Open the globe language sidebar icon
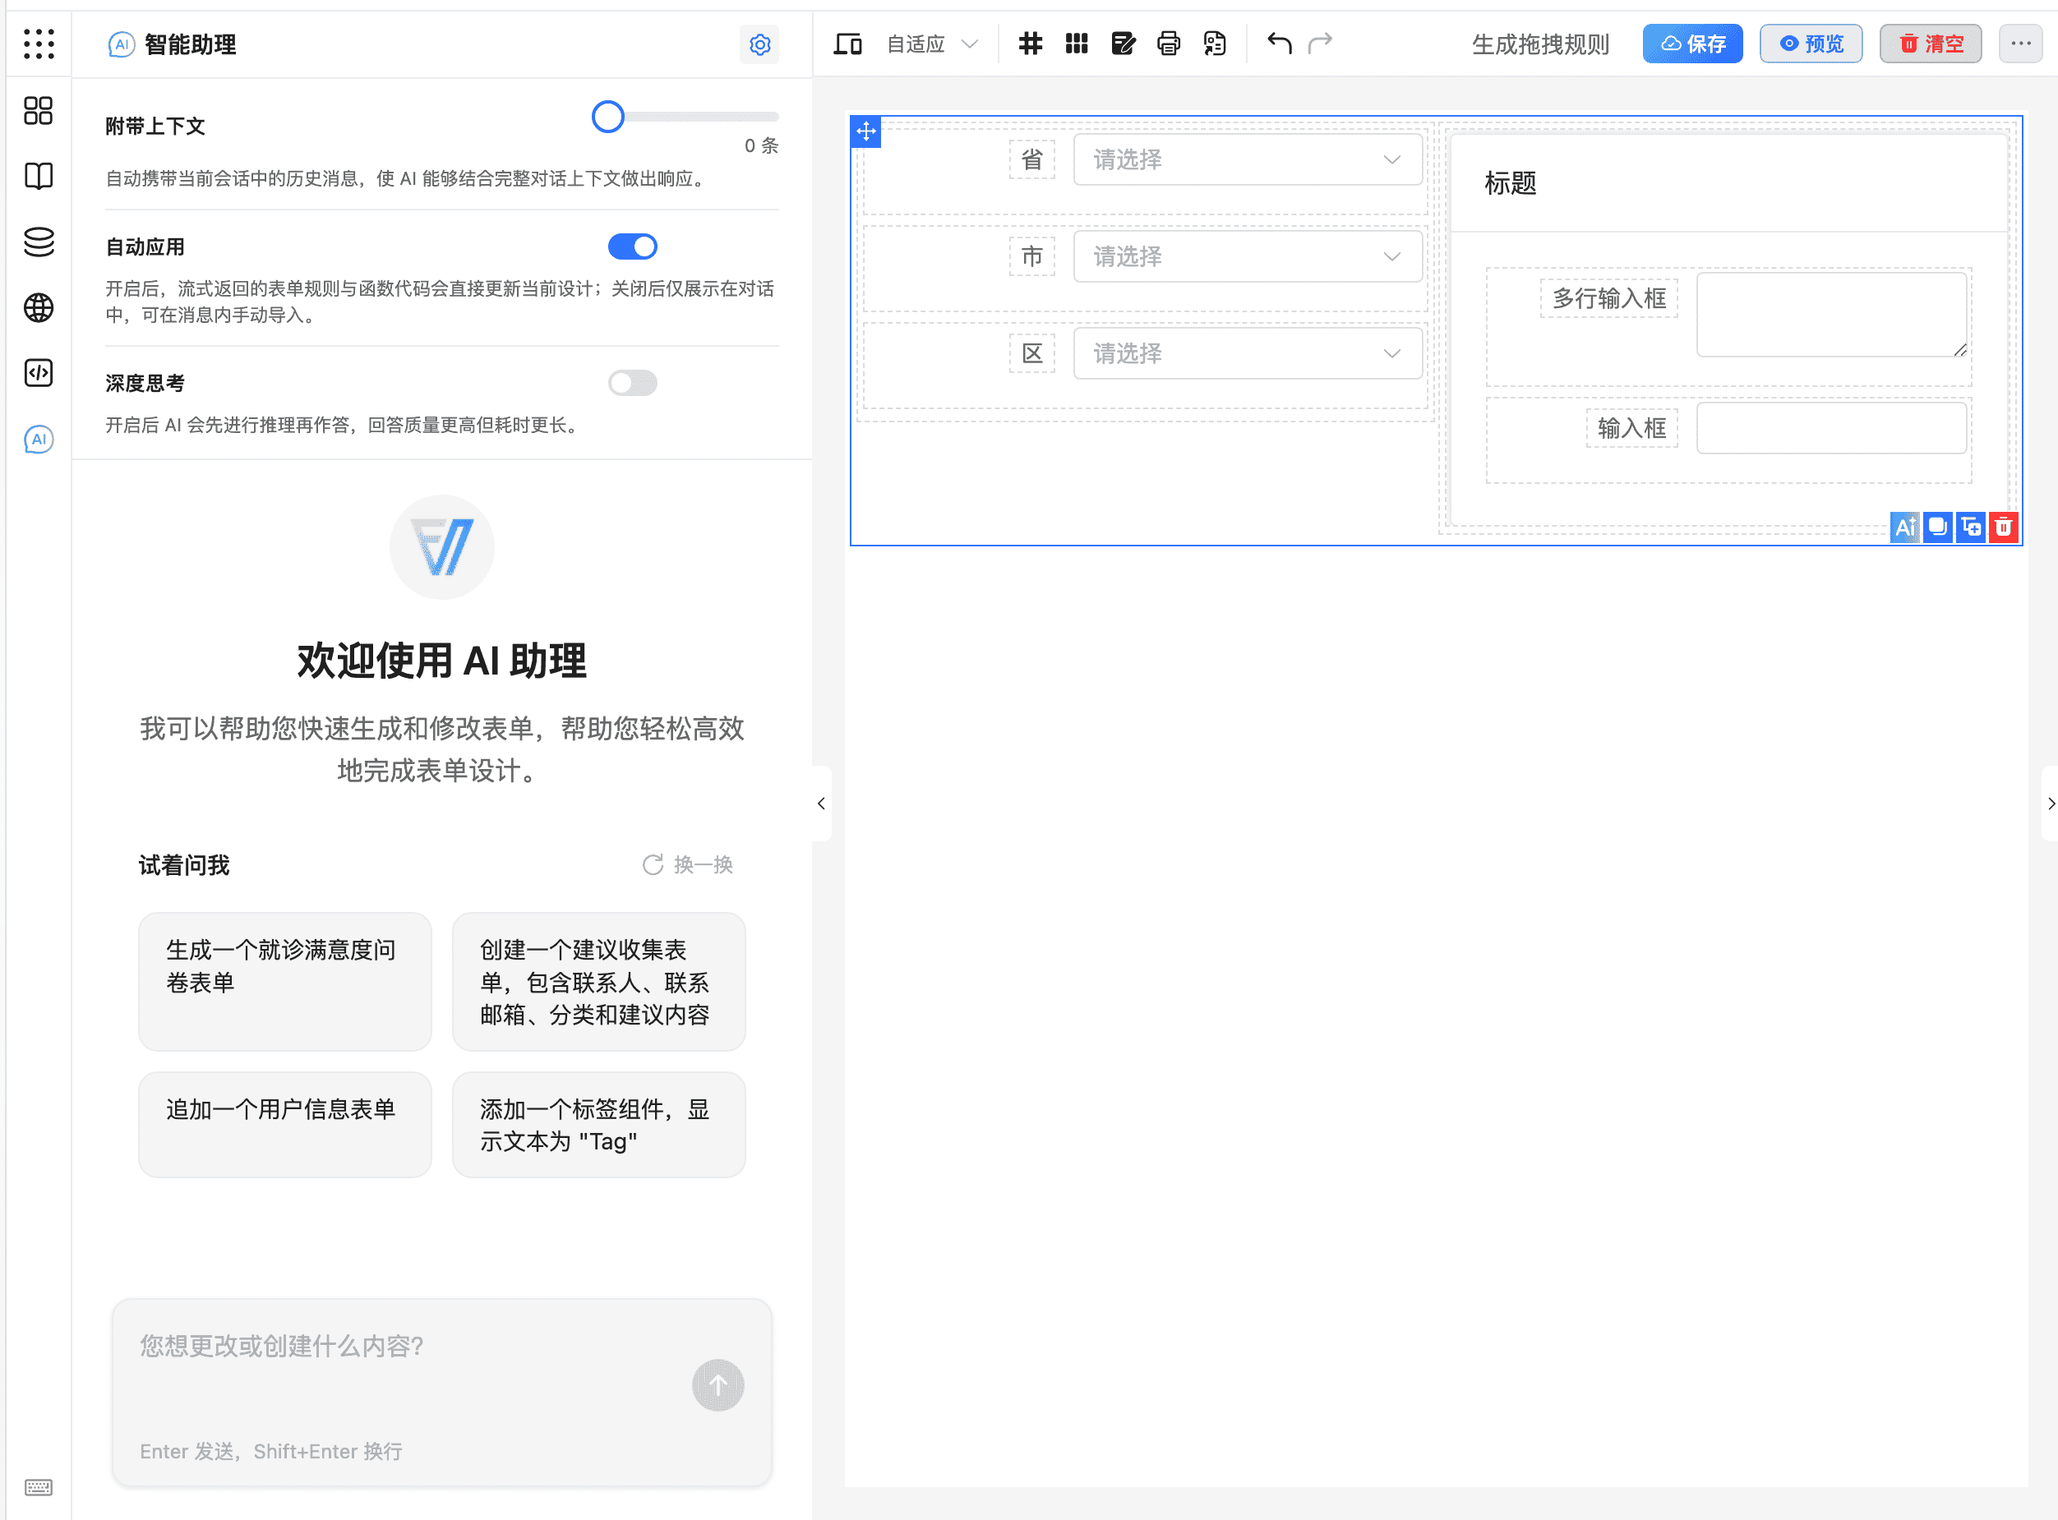Viewport: 2058px width, 1520px height. 39,307
